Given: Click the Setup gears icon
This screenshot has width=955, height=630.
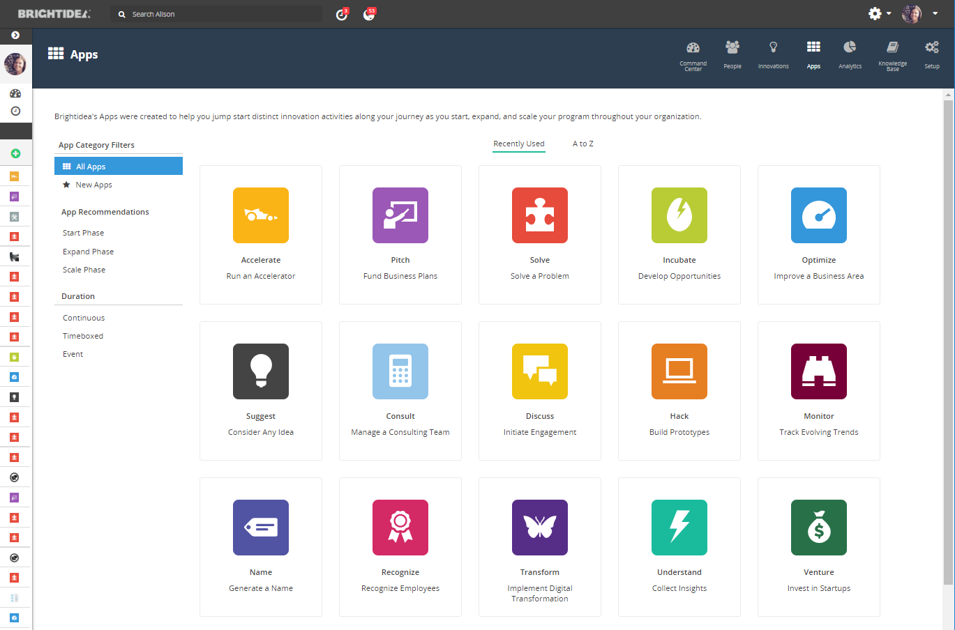Looking at the screenshot, I should [x=931, y=50].
